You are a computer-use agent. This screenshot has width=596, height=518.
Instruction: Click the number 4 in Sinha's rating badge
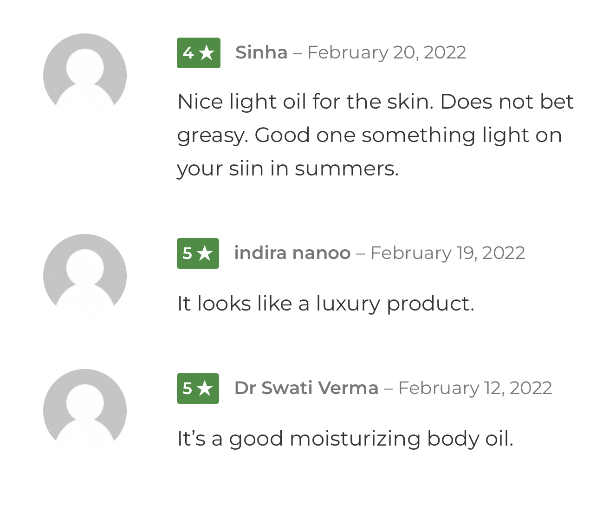click(188, 53)
